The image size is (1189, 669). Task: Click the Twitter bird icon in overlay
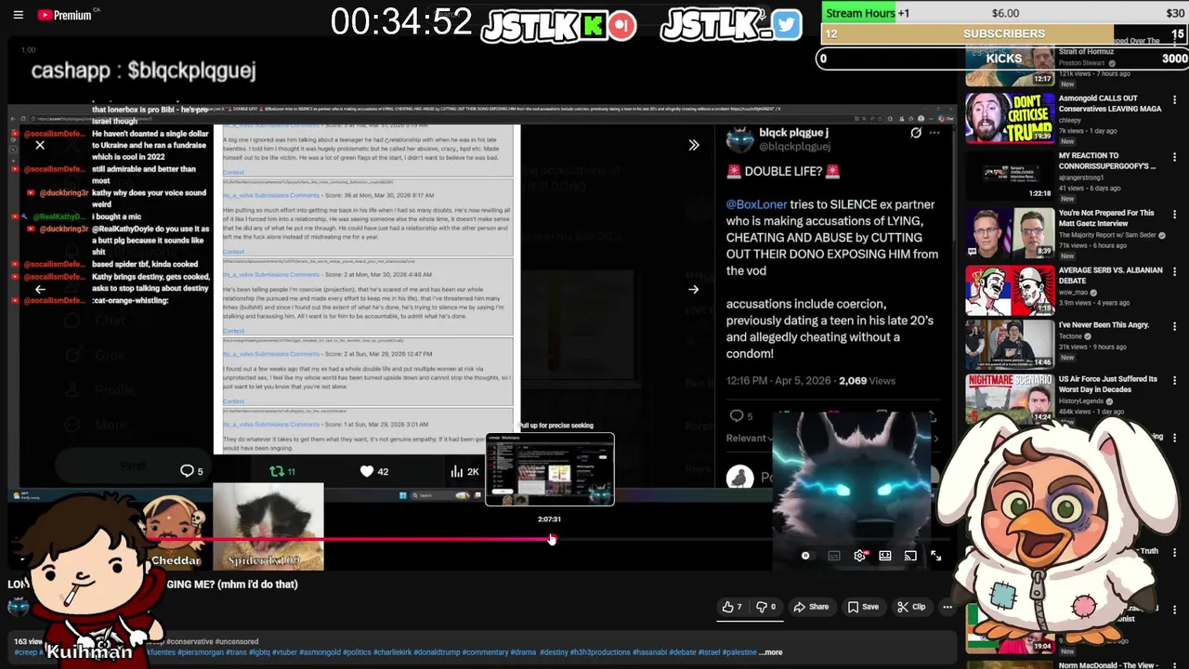coord(786,25)
